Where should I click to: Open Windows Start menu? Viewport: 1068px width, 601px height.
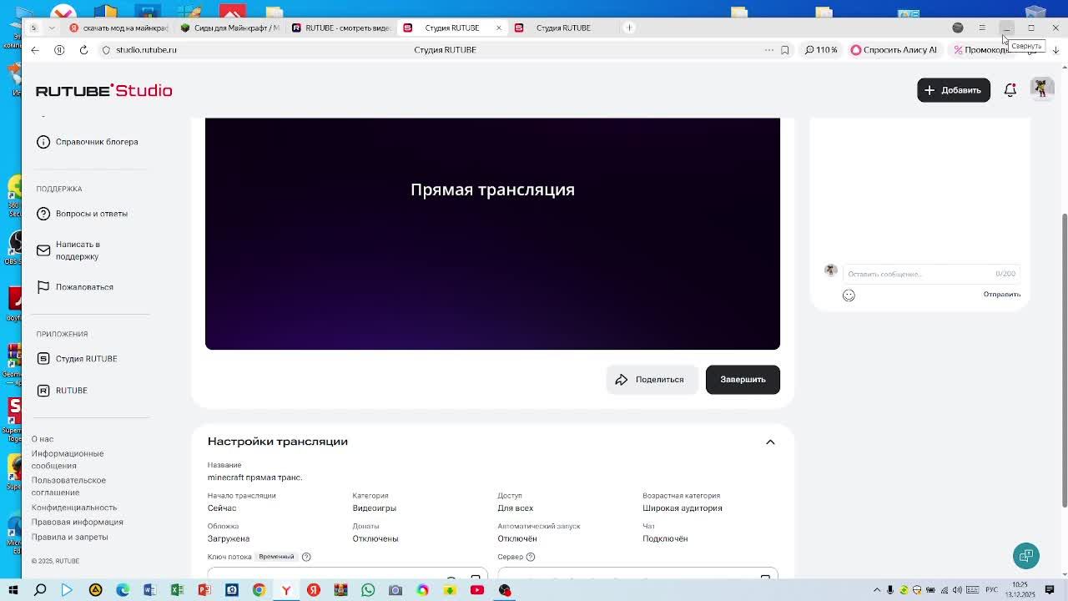click(13, 590)
